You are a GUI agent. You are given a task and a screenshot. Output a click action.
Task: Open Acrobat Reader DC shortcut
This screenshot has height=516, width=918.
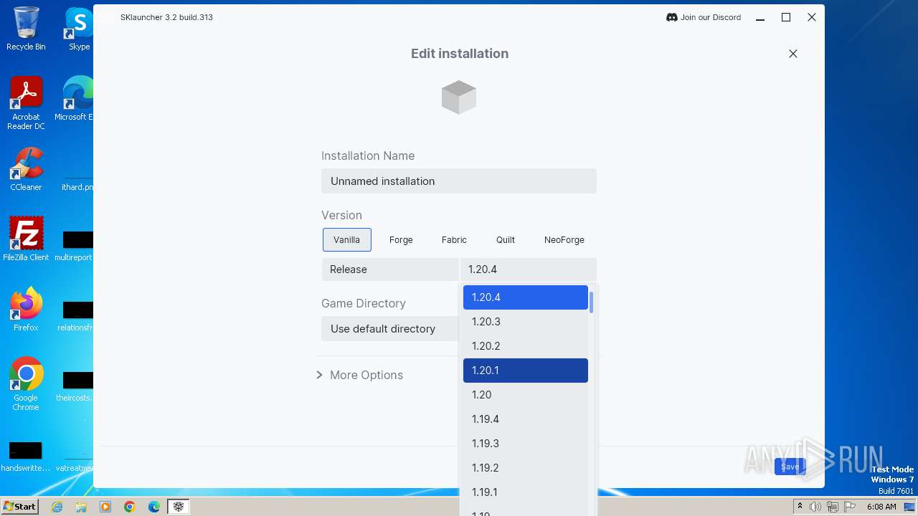click(x=26, y=103)
